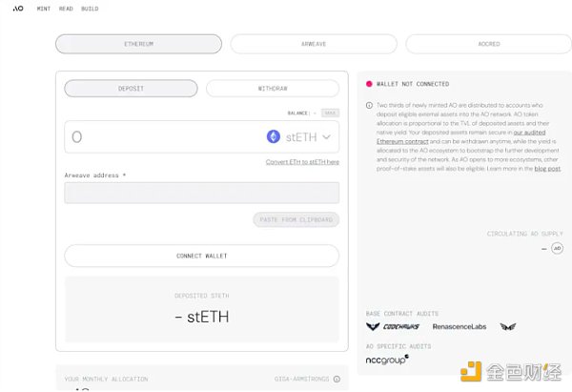Click the winged audit logo after RenascenceLabs
572x392 pixels.
tap(508, 326)
